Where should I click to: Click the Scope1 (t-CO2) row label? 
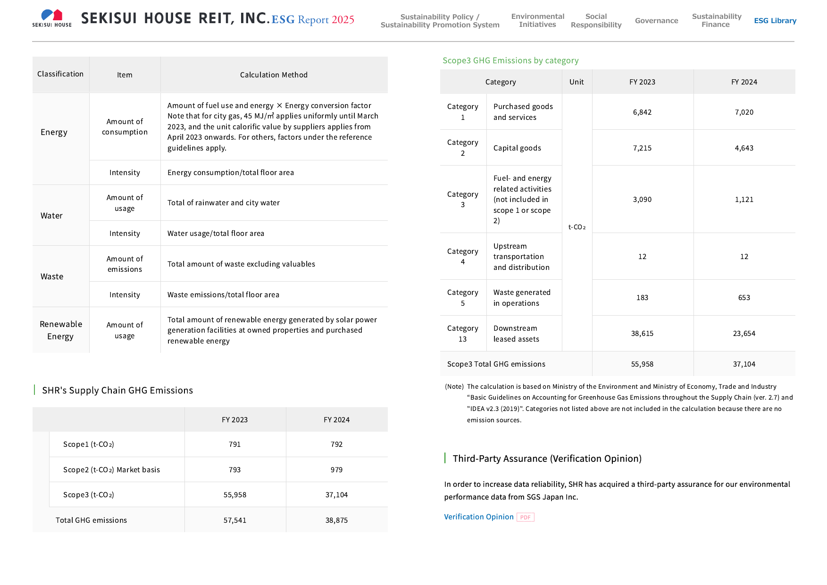pyautogui.click(x=89, y=444)
